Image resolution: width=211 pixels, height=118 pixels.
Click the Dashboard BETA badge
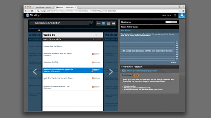136,75
